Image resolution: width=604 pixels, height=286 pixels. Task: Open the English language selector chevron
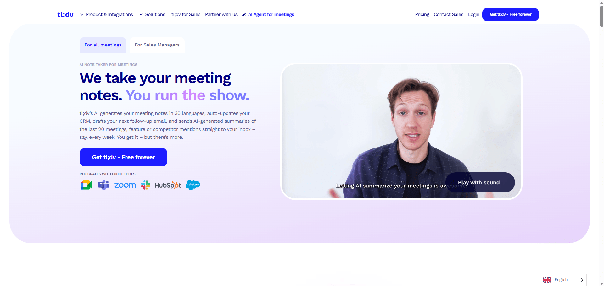pos(582,280)
